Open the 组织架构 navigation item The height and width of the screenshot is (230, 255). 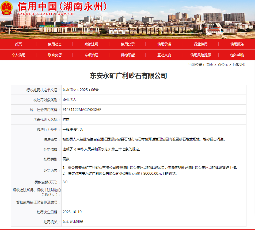[x=237, y=55]
